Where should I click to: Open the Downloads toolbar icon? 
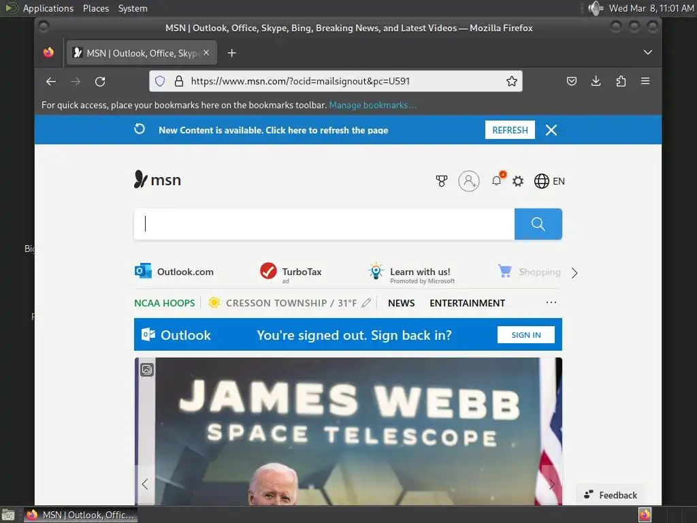click(596, 81)
